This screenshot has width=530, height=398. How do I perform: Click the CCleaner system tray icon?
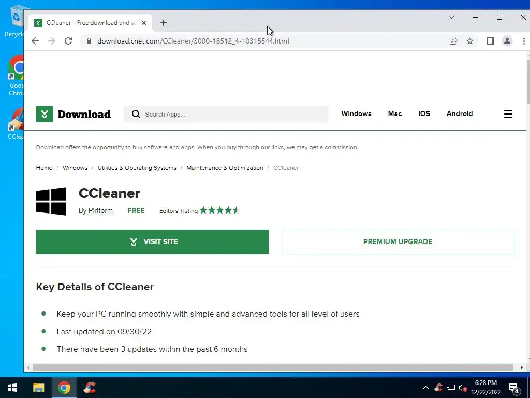[x=438, y=388]
